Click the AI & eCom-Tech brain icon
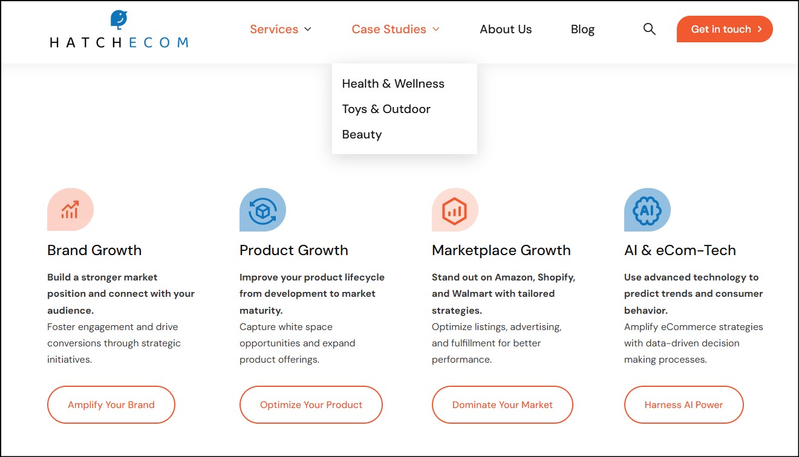This screenshot has width=799, height=457. pyautogui.click(x=647, y=210)
